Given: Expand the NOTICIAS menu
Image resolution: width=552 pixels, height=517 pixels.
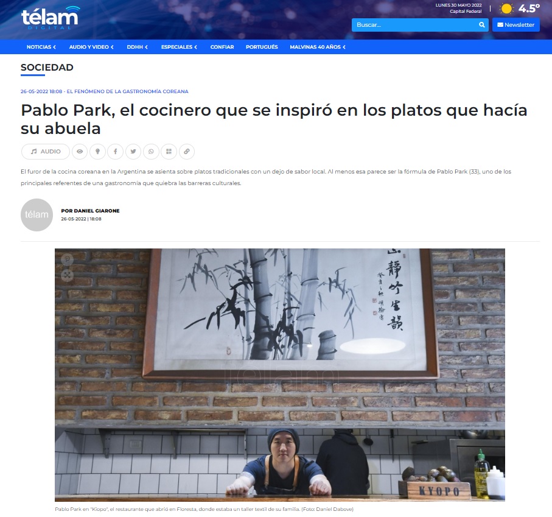Looking at the screenshot, I should point(41,47).
